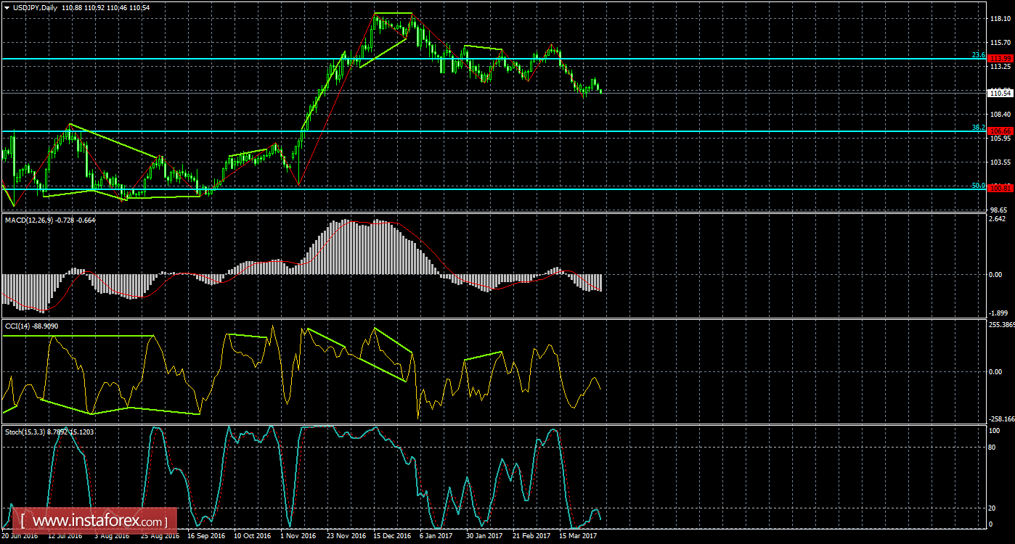Click the red 100.81 price tag
1015x544 pixels.
tap(1000, 189)
